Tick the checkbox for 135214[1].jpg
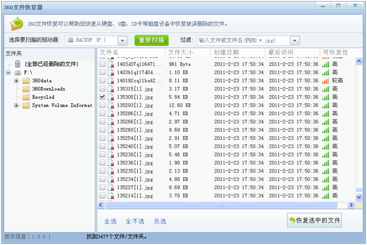This screenshot has width=367, height=245. pos(102,196)
